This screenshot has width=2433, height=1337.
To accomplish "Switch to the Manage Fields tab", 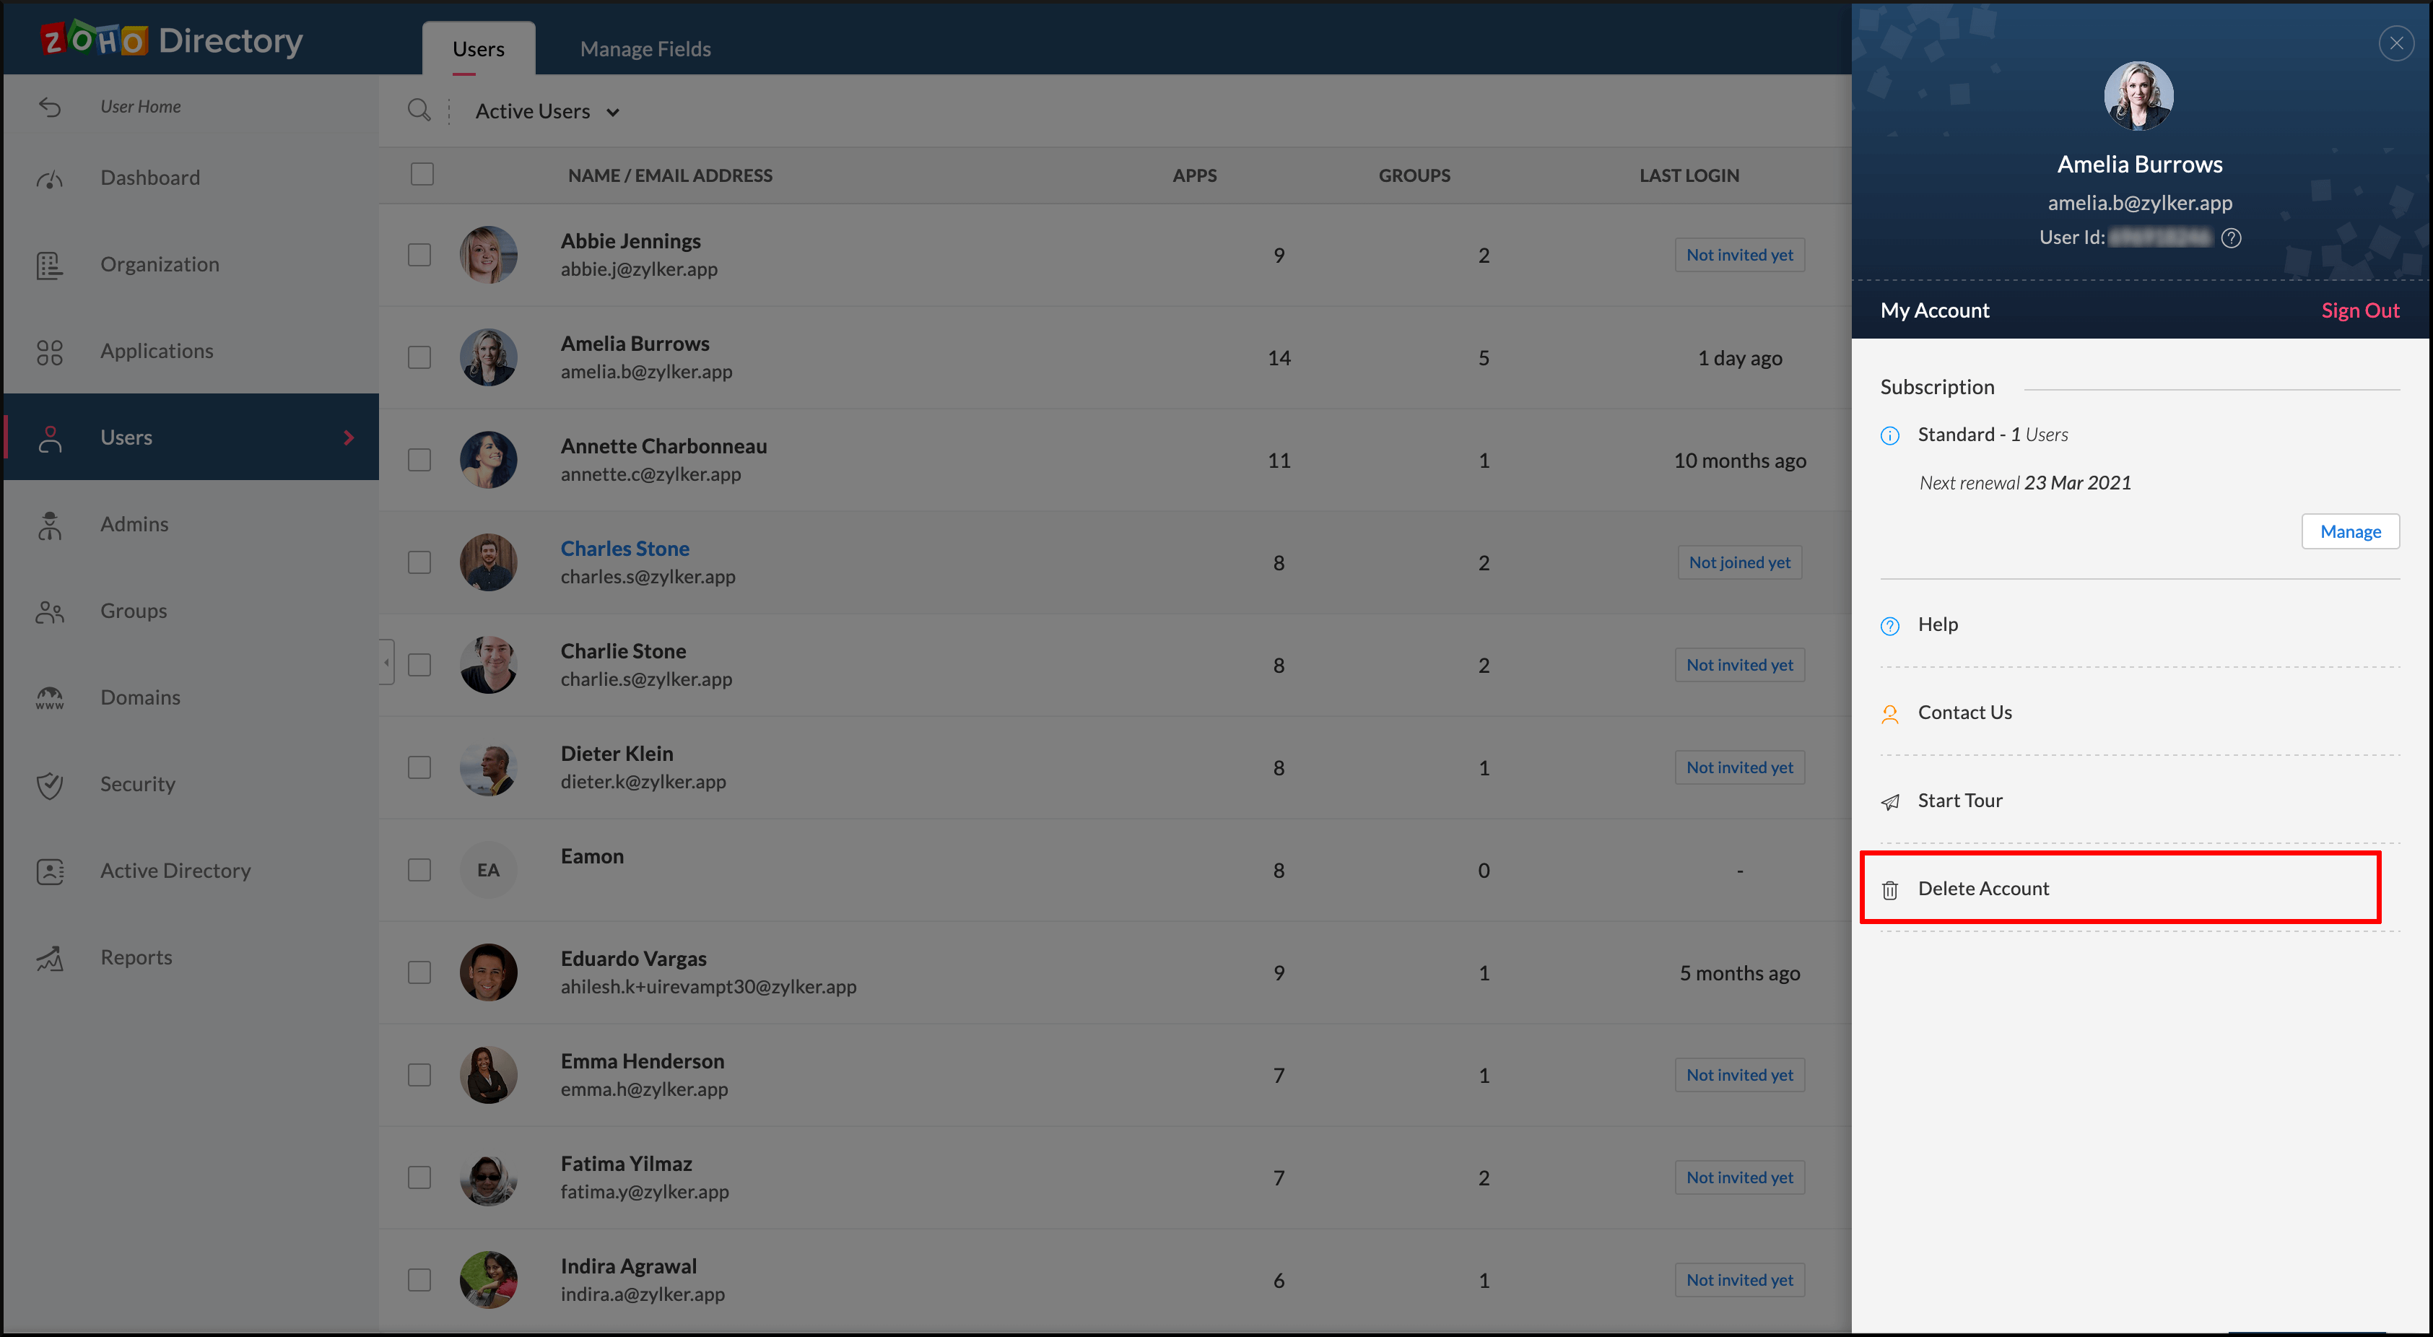I will 645,49.
